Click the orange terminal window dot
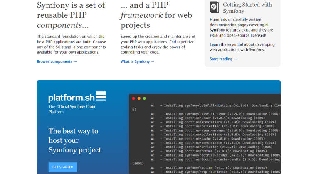The width and height of the screenshot is (316, 174). coord(139,98)
